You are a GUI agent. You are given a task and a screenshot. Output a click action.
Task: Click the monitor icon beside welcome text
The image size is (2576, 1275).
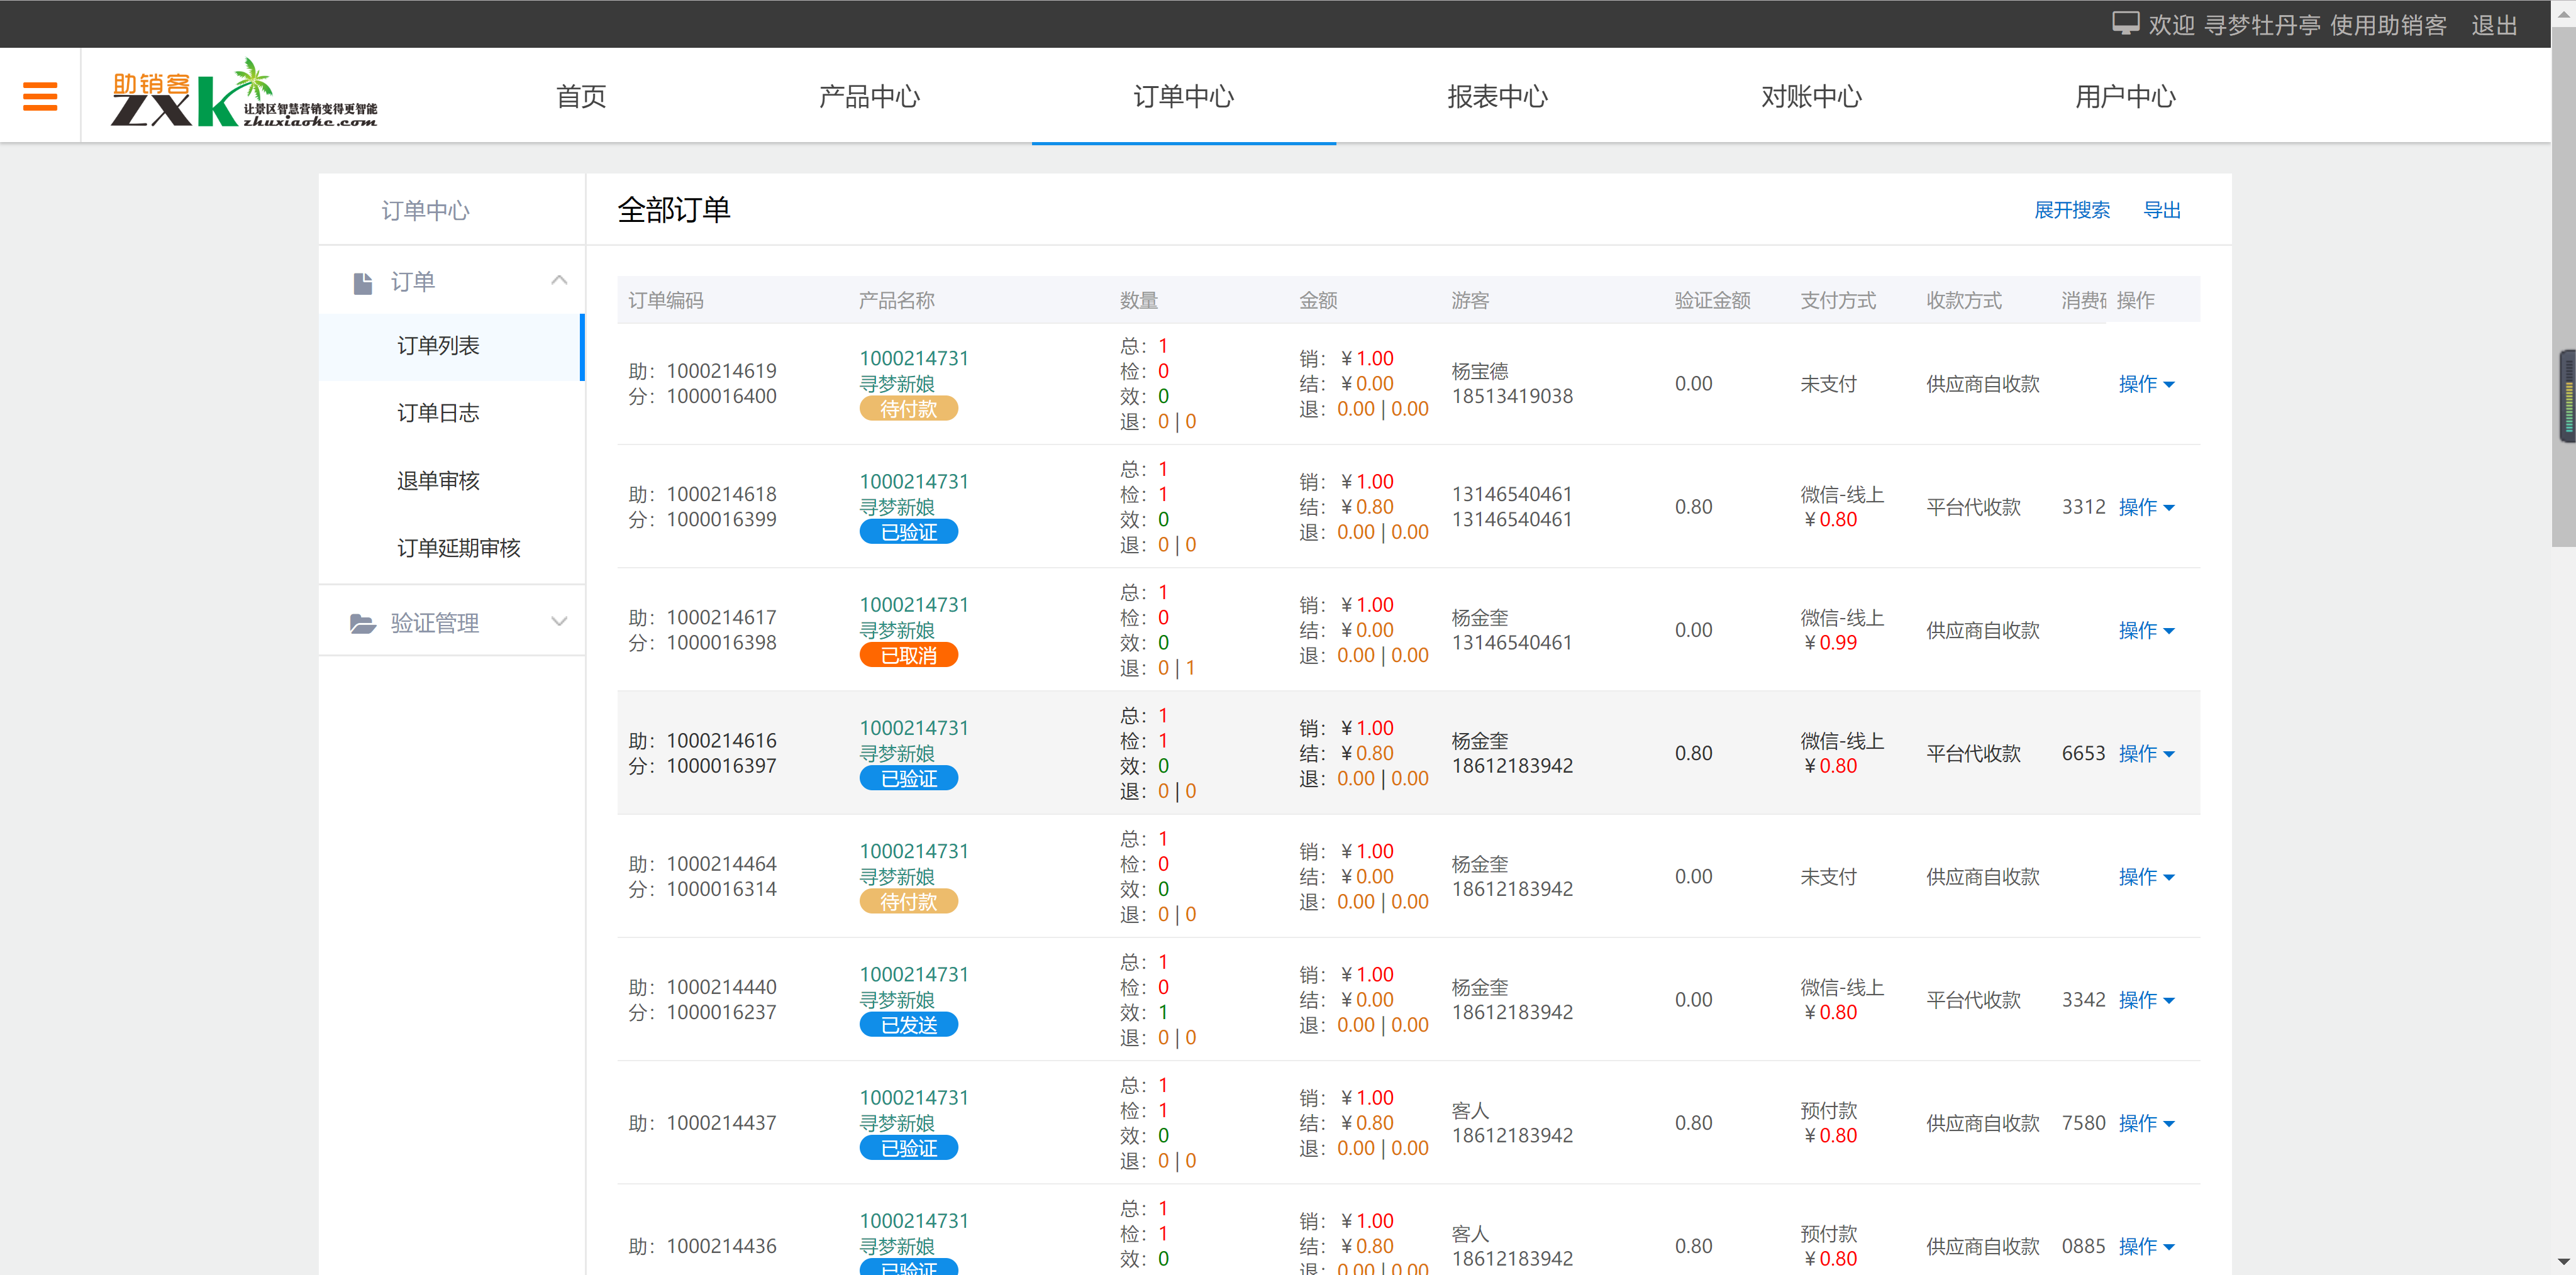(x=2125, y=24)
